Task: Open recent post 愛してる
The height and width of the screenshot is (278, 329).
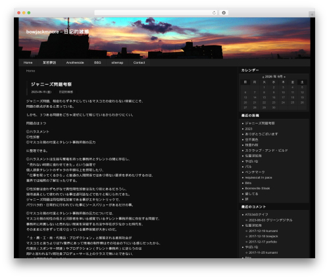Action: tap(251, 194)
